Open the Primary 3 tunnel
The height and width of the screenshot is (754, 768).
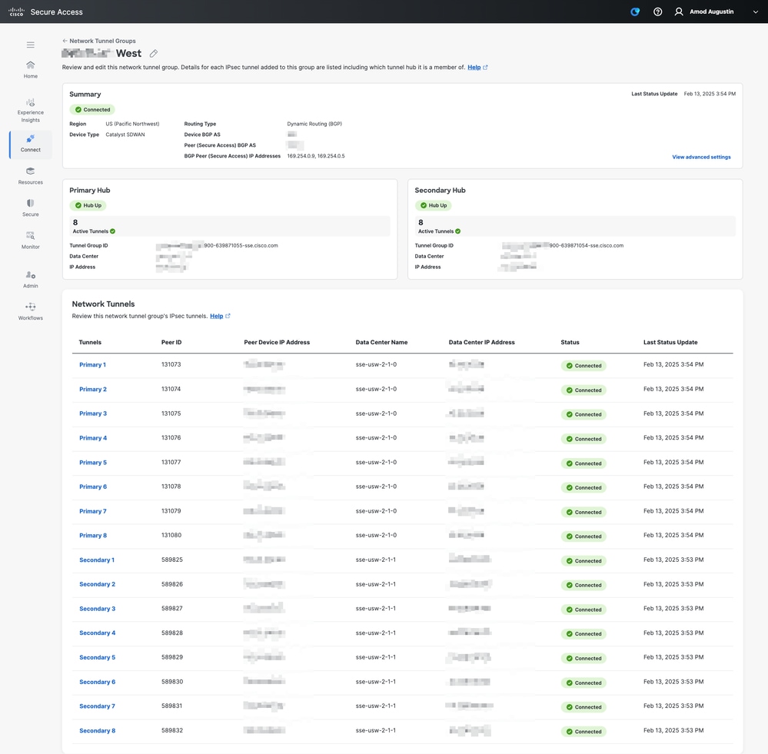tap(93, 414)
